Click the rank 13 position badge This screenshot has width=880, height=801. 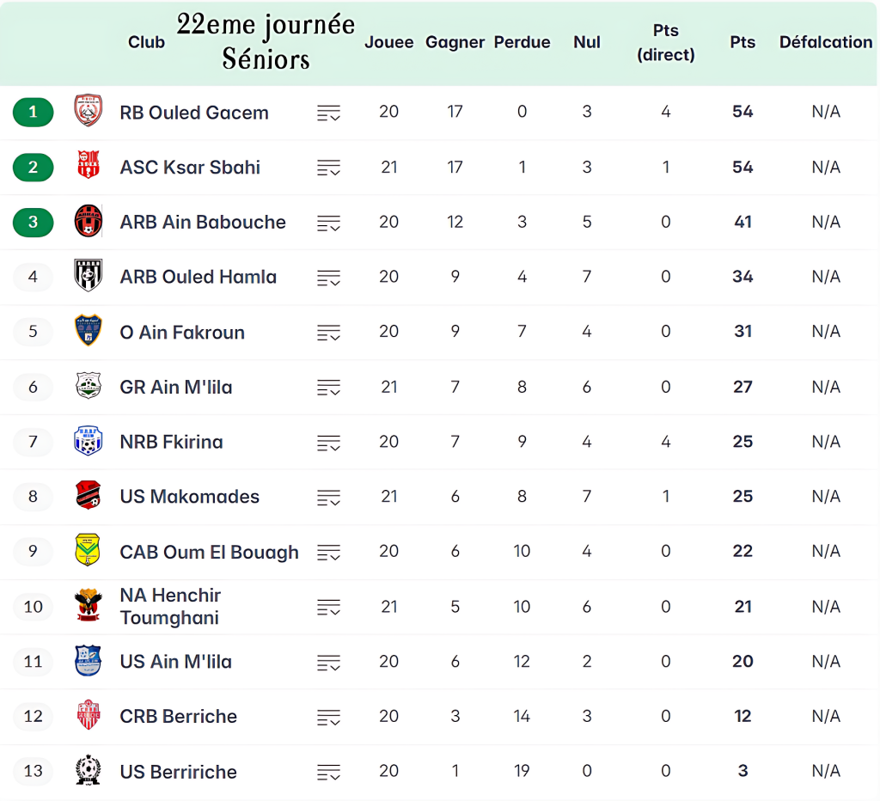(34, 771)
